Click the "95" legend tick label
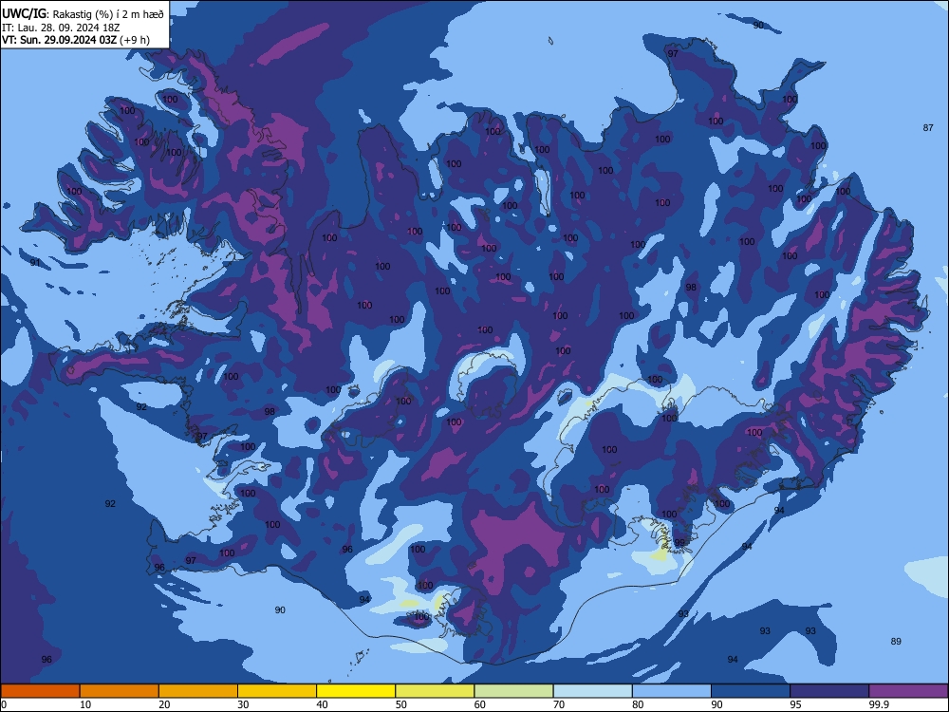This screenshot has width=949, height=712. coord(795,704)
